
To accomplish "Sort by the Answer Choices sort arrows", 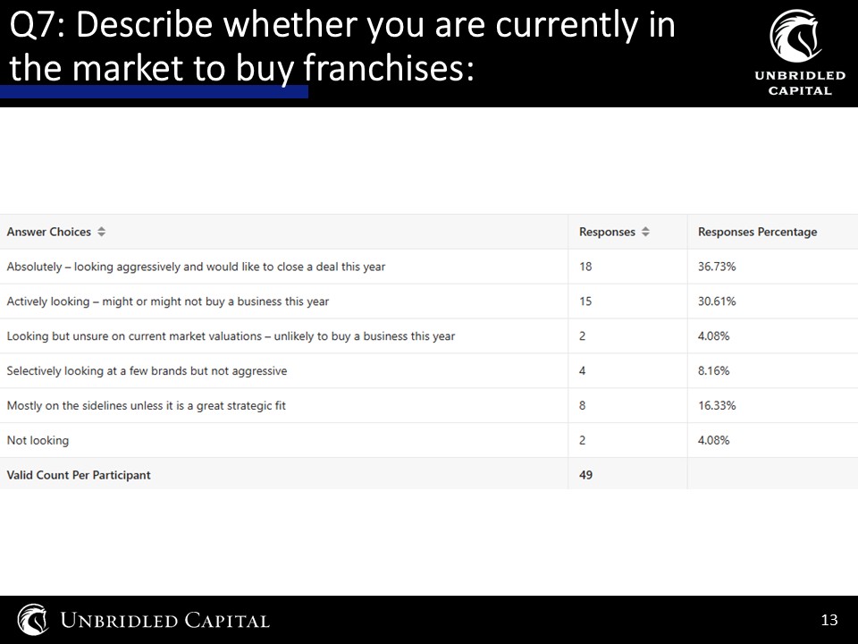I will click(x=101, y=232).
